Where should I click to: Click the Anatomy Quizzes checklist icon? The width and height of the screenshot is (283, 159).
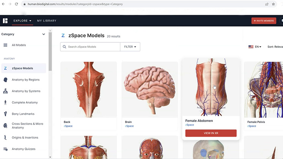[x=5, y=149]
